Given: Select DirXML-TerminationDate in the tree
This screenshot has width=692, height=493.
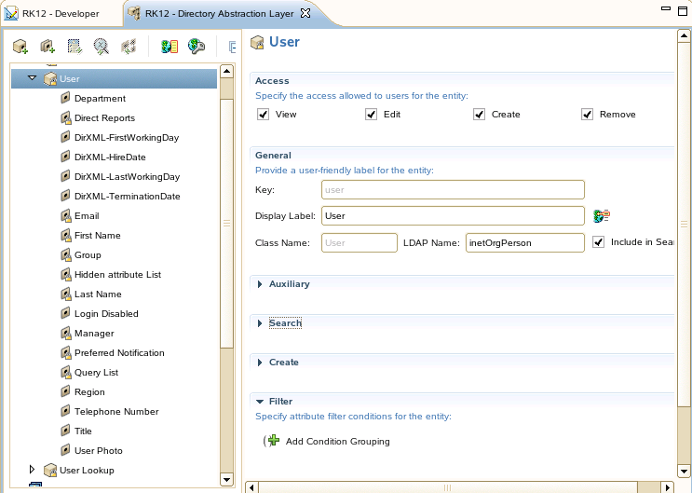Looking at the screenshot, I should pos(127,196).
